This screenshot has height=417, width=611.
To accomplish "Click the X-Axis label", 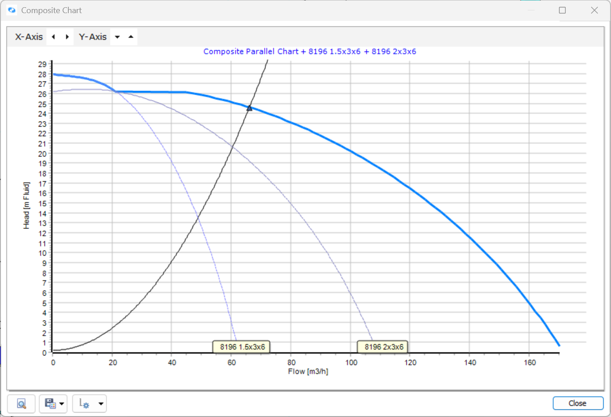I will pyautogui.click(x=29, y=37).
